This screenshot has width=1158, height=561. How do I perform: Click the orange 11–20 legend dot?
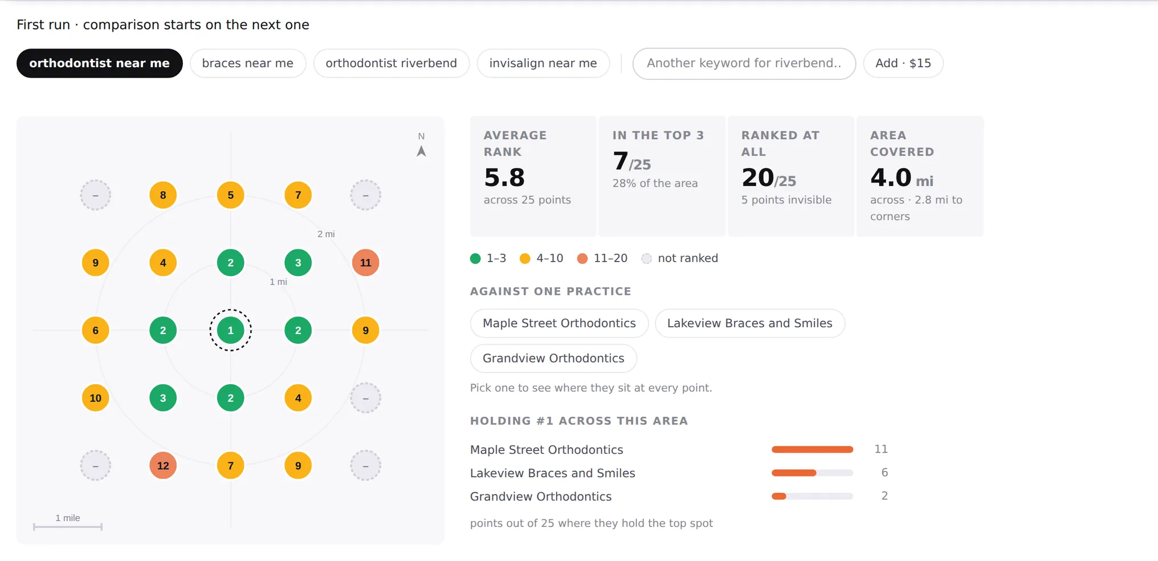coord(582,259)
